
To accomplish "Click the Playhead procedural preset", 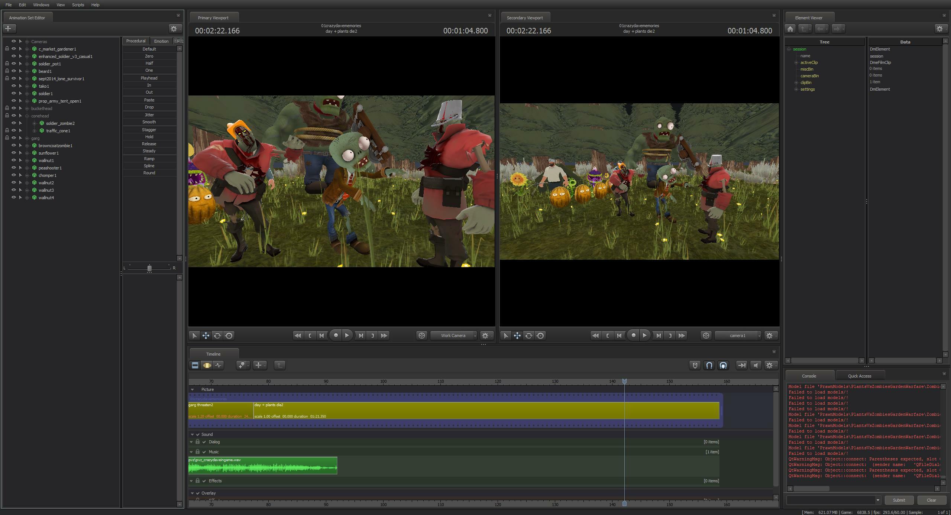I will (149, 78).
